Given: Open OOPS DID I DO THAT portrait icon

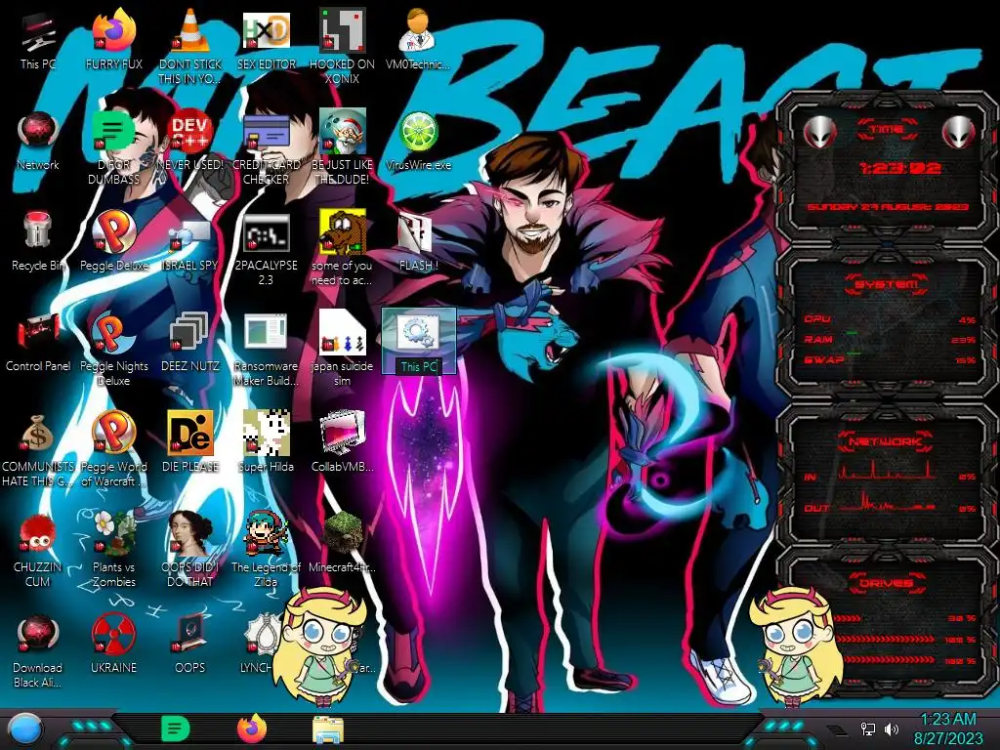Looking at the screenshot, I should click(190, 550).
